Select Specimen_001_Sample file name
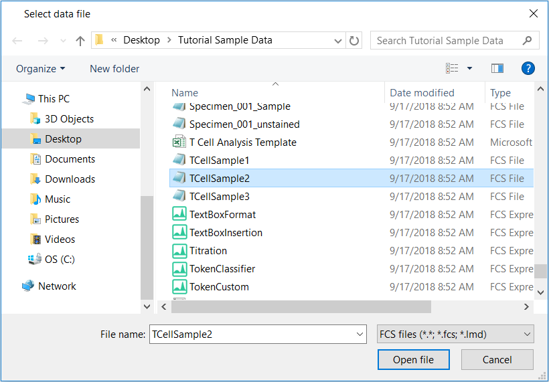Viewport: 549px width, 382px height. point(240,106)
